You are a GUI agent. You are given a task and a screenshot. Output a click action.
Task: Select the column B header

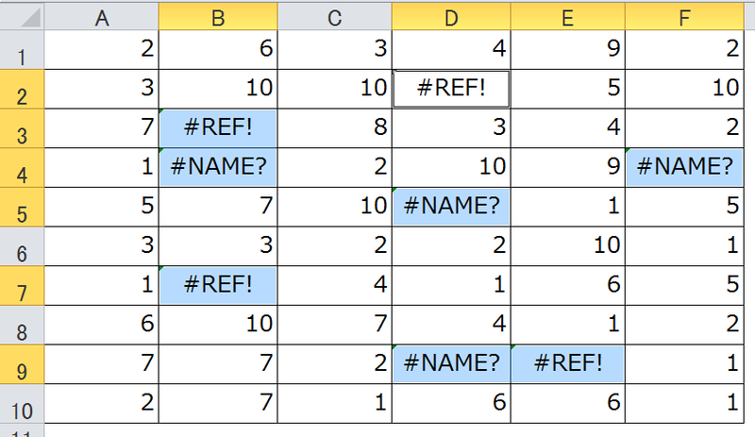click(218, 14)
